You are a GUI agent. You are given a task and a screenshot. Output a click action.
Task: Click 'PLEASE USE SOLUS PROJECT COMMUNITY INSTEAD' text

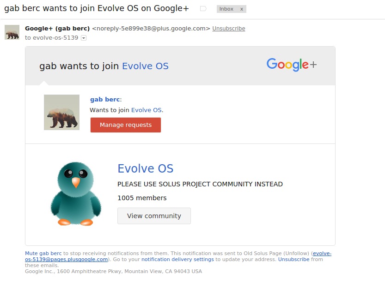tap(200, 184)
